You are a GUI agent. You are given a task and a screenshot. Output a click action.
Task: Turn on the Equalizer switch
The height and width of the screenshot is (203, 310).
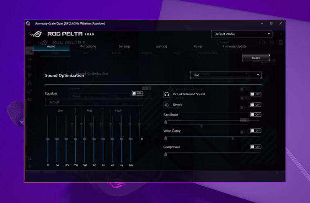click(x=138, y=93)
